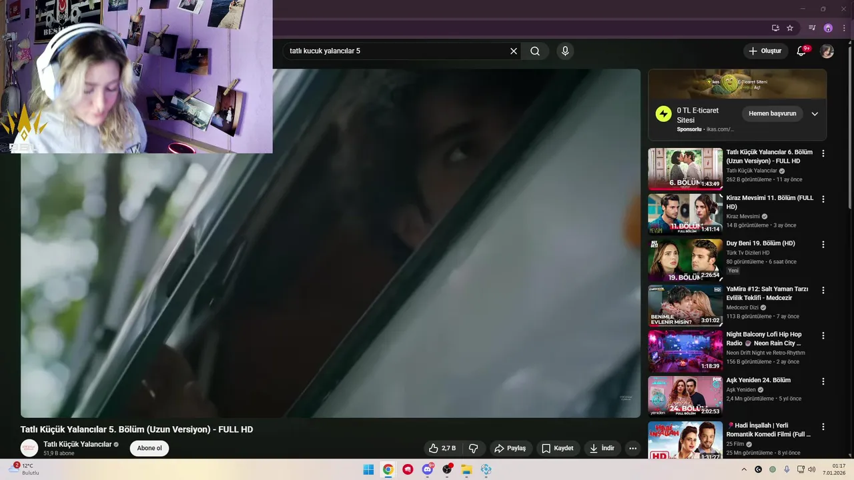The height and width of the screenshot is (480, 854).
Task: Open the Tatlı Küçük Yalancılar channel name
Action: pyautogui.click(x=77, y=444)
